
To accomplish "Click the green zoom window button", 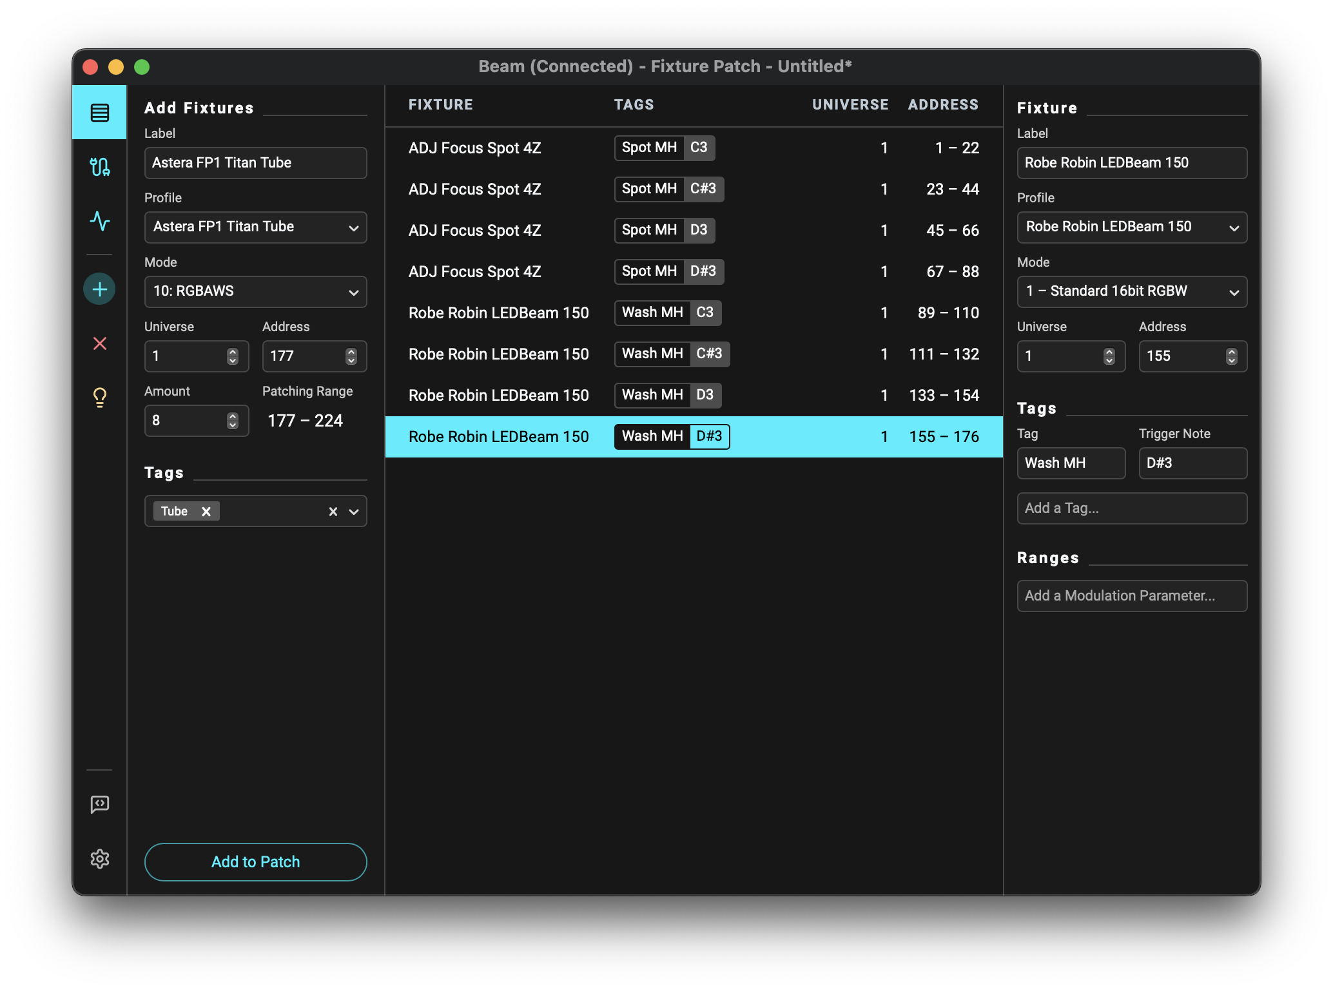I will (142, 67).
